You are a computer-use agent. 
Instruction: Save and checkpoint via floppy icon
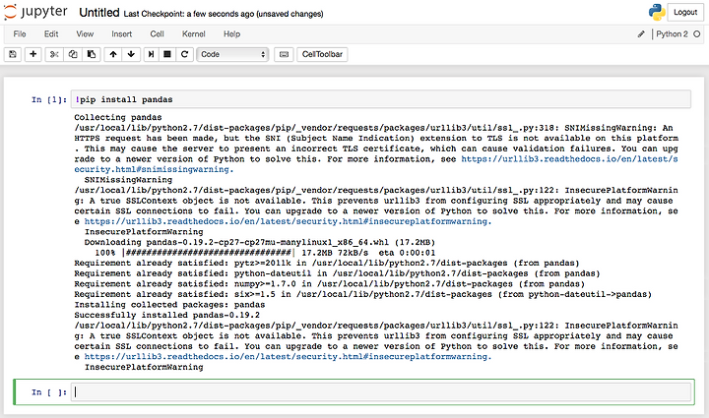(x=13, y=54)
